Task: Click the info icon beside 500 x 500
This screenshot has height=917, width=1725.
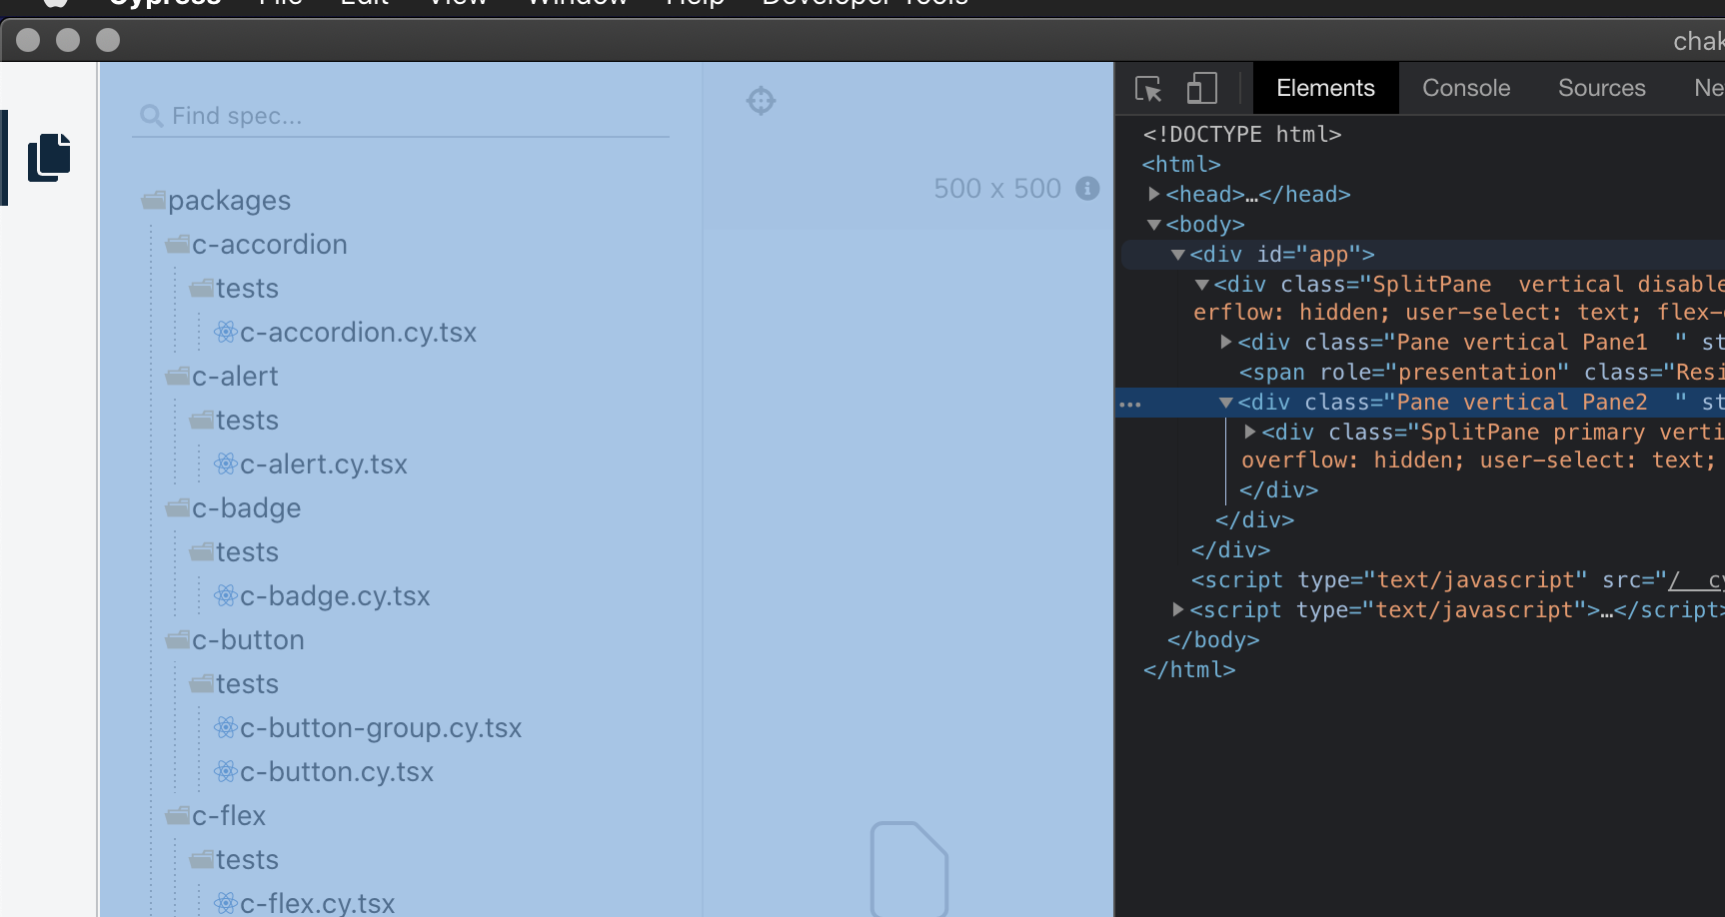Action: pyautogui.click(x=1087, y=188)
